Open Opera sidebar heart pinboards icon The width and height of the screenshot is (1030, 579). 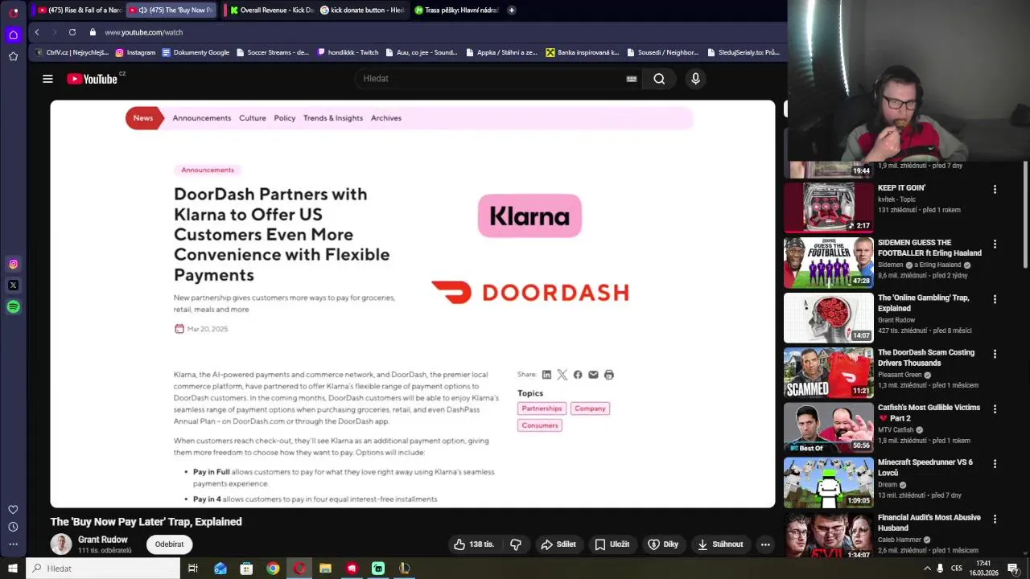pos(13,509)
